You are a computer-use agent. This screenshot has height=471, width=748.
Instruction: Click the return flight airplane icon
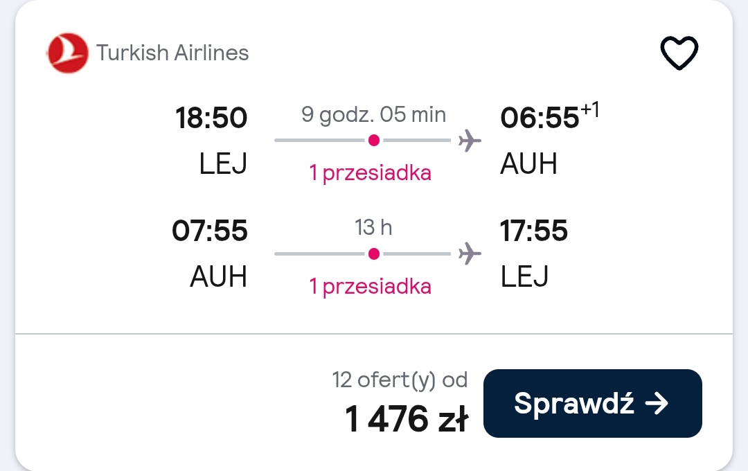pyautogui.click(x=470, y=254)
